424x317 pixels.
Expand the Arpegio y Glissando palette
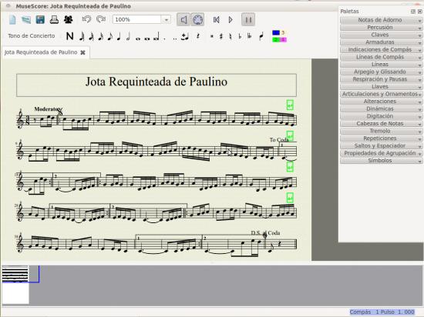click(381, 72)
